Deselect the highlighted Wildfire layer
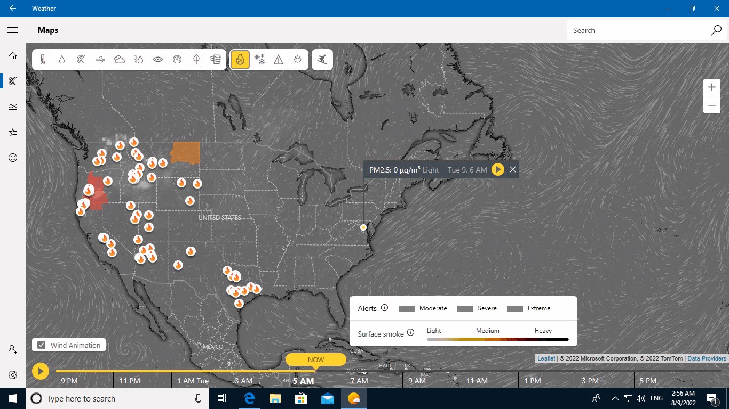This screenshot has height=409, width=729. [240, 59]
